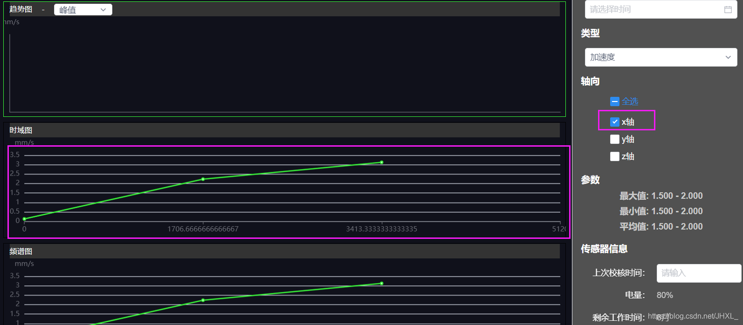
Task: Open the 加速度 type dropdown
Action: [661, 57]
